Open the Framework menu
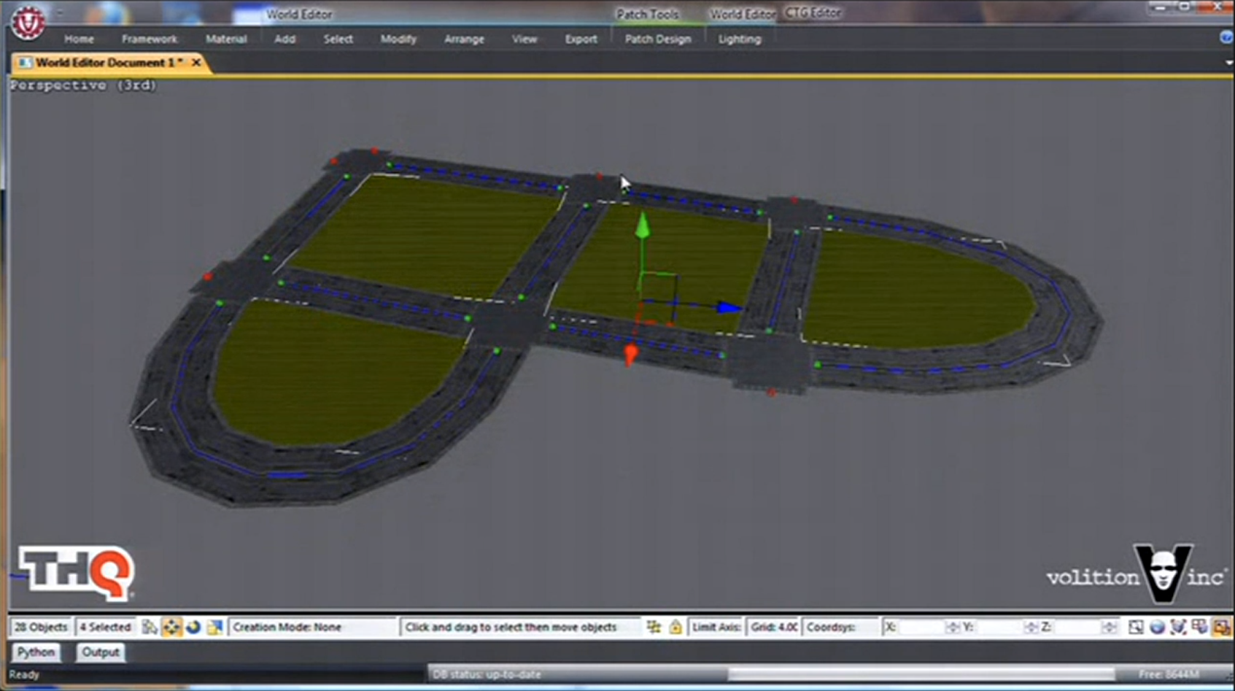 [149, 39]
